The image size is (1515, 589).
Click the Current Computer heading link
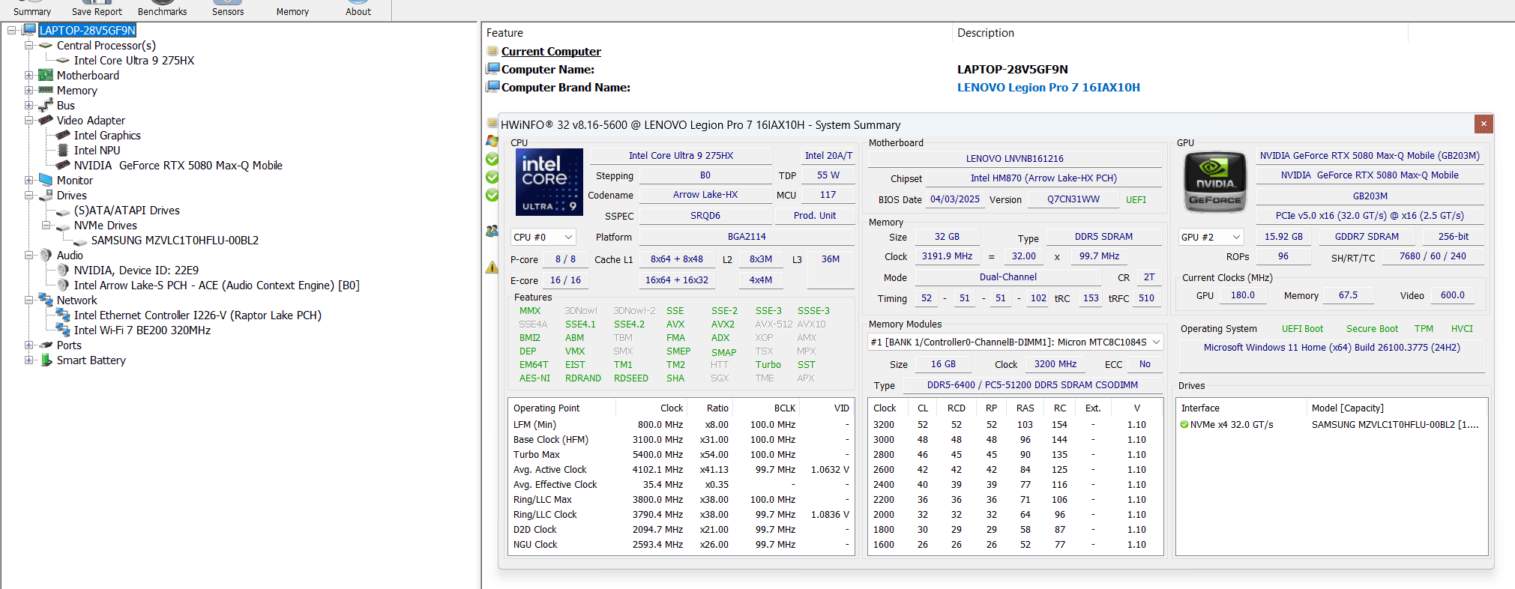coord(551,51)
